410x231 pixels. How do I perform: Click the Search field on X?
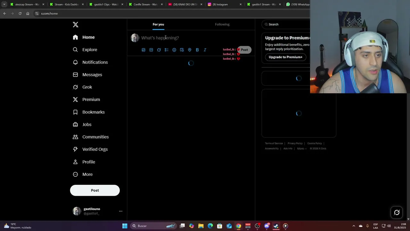pyautogui.click(x=286, y=24)
